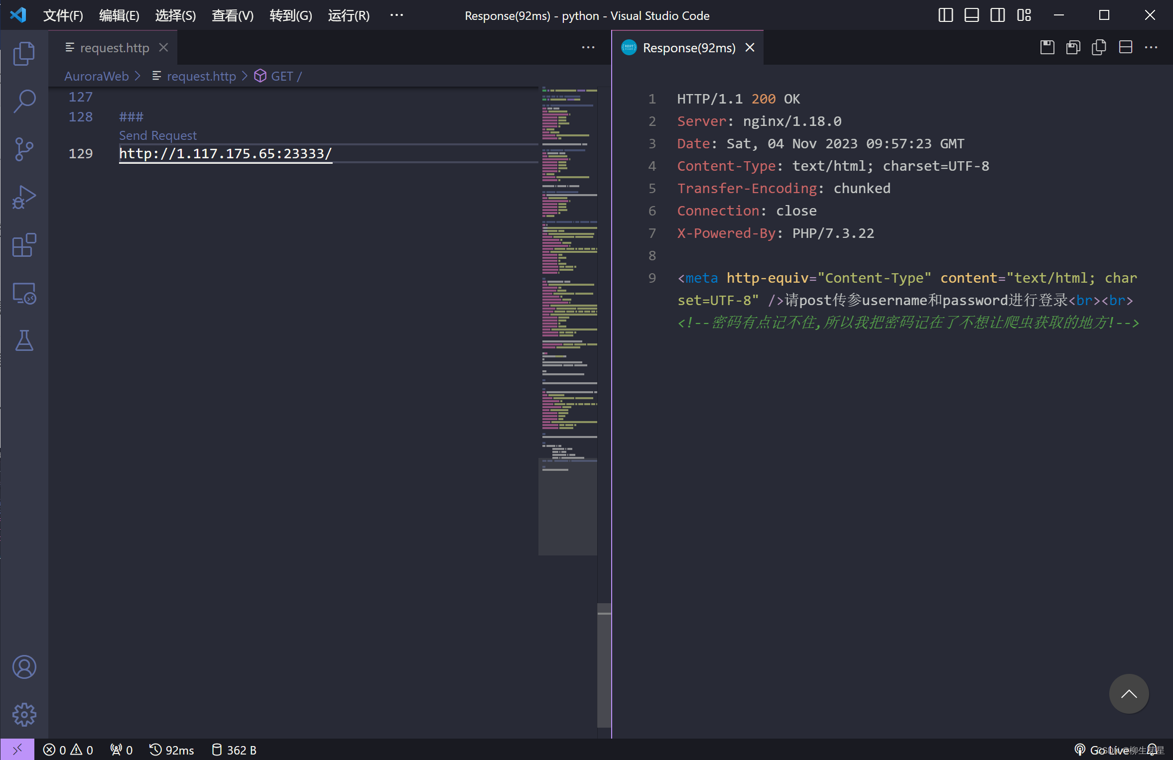Viewport: 1173px width, 760px height.
Task: Copy the response body icon
Action: tap(1099, 48)
